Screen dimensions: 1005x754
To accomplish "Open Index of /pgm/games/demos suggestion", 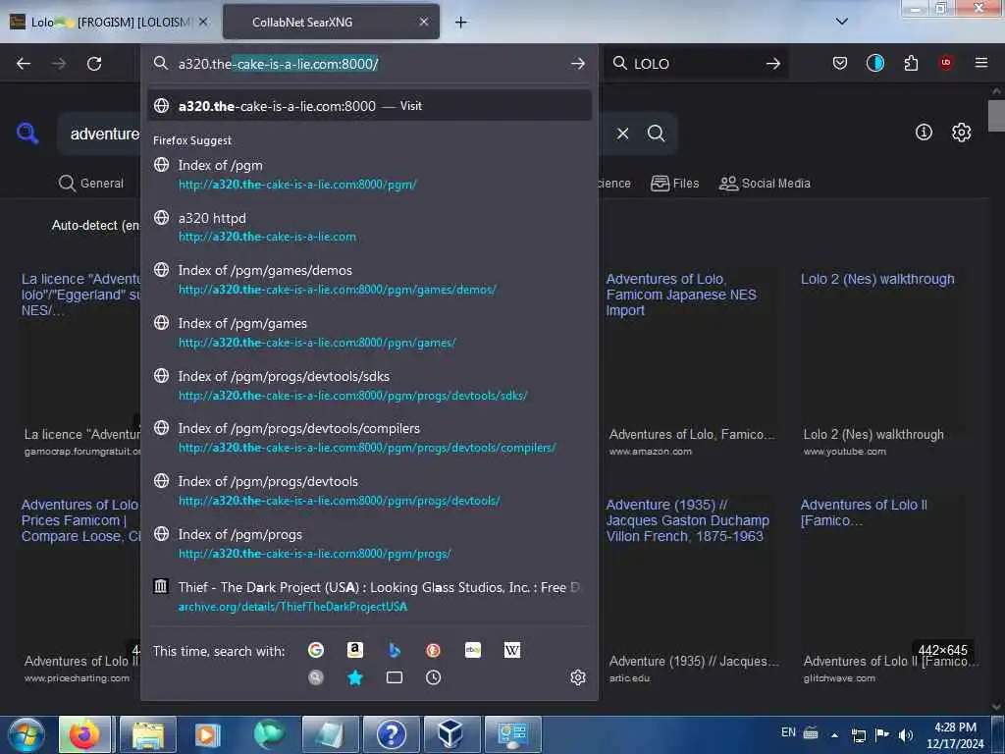I will pyautogui.click(x=369, y=280).
